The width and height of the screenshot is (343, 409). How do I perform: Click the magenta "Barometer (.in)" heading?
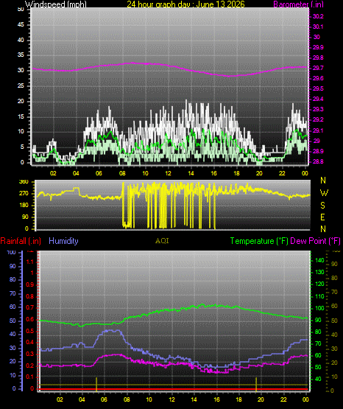coord(298,4)
